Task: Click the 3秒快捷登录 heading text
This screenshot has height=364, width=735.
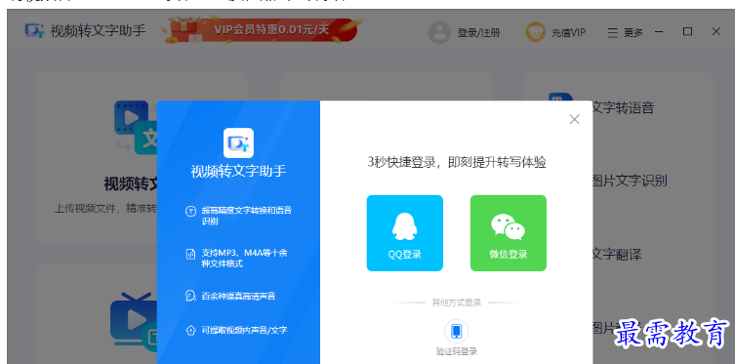Action: 457,163
